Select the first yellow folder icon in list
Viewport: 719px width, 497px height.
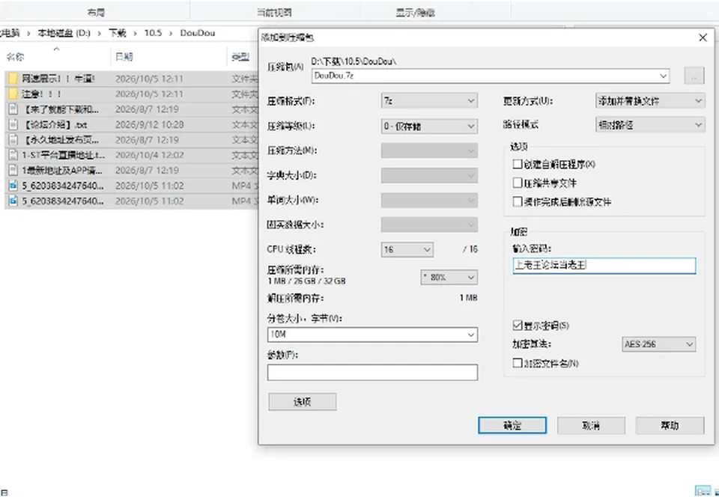[13, 79]
